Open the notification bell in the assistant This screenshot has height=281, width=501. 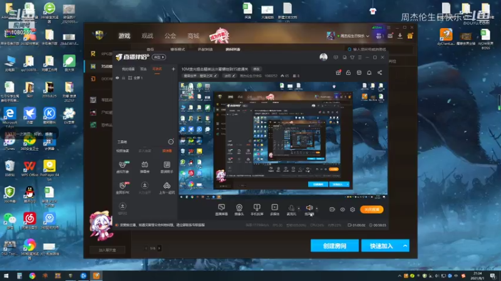coord(369,72)
